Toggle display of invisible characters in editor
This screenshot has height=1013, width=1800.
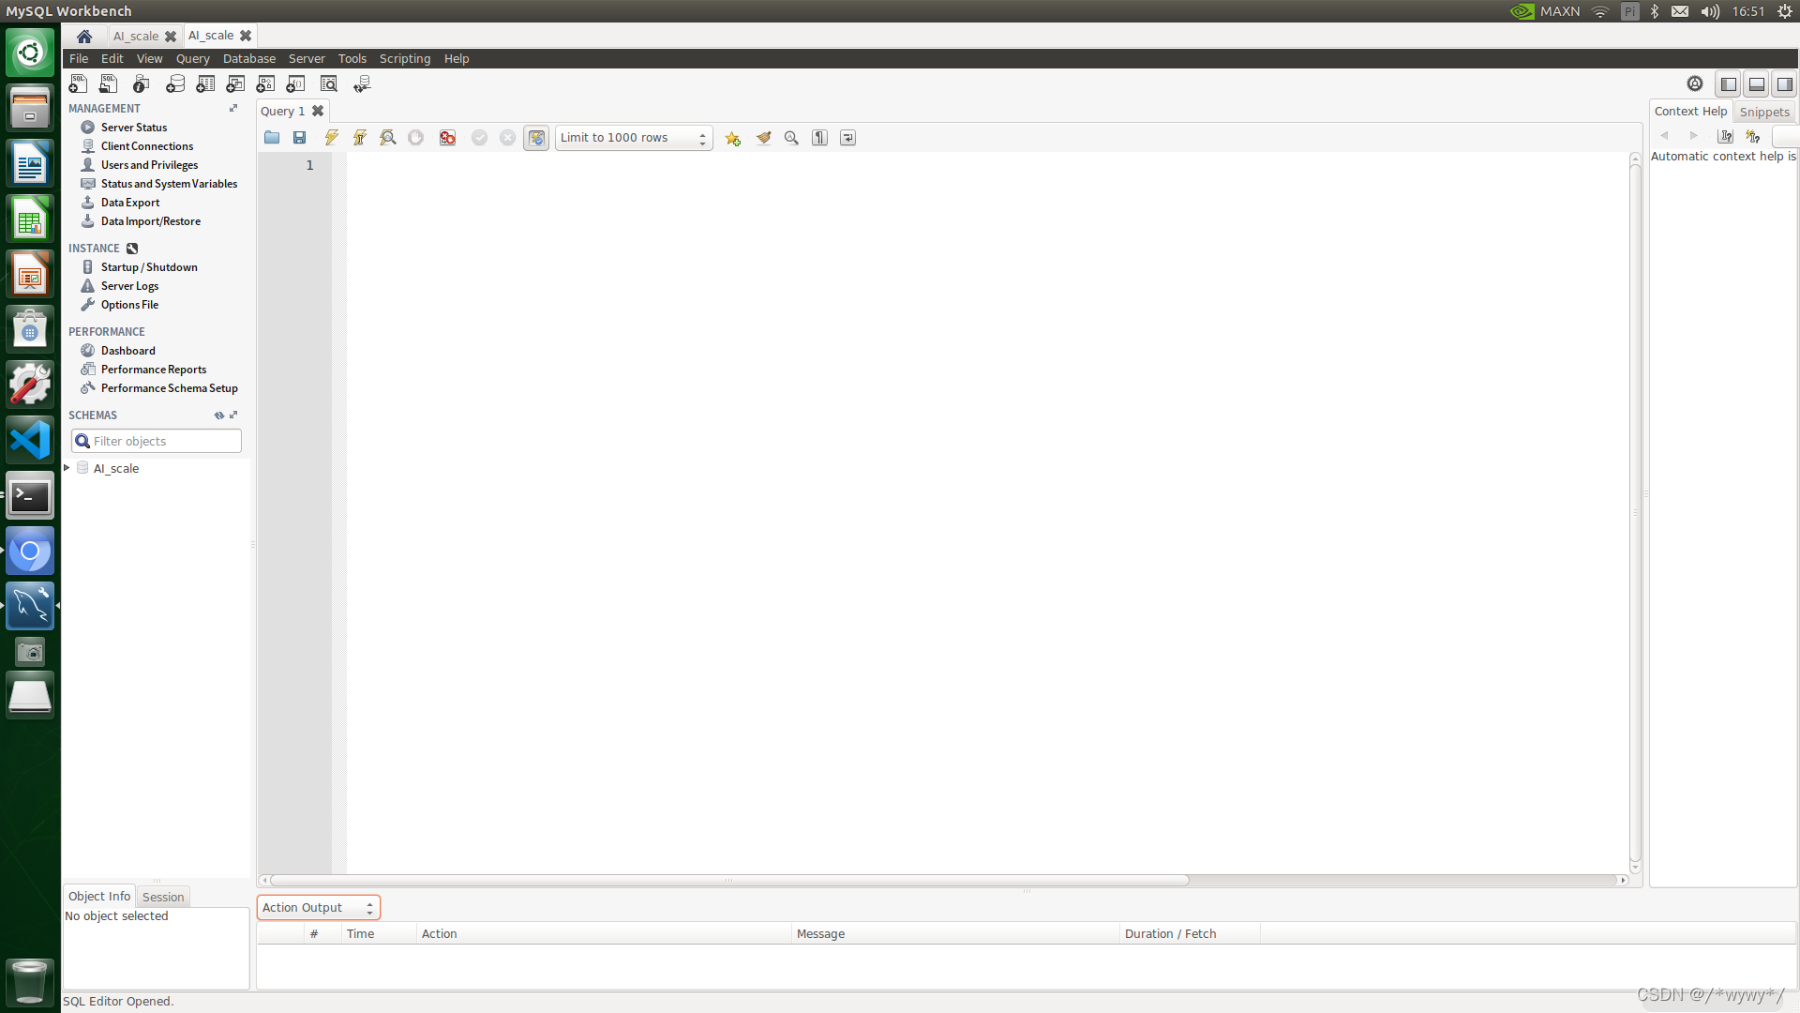[x=819, y=137]
